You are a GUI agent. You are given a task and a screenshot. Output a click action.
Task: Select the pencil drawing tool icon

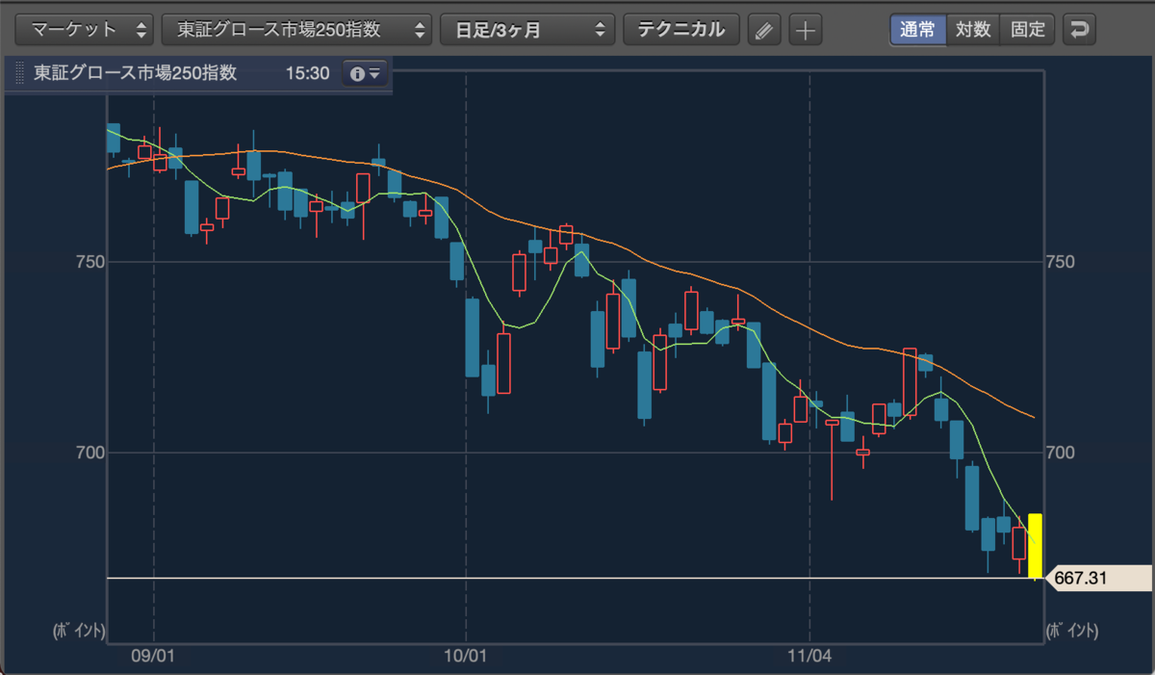(x=764, y=30)
